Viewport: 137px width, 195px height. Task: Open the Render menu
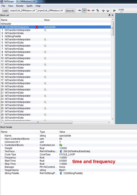pyautogui.click(x=20, y=6)
